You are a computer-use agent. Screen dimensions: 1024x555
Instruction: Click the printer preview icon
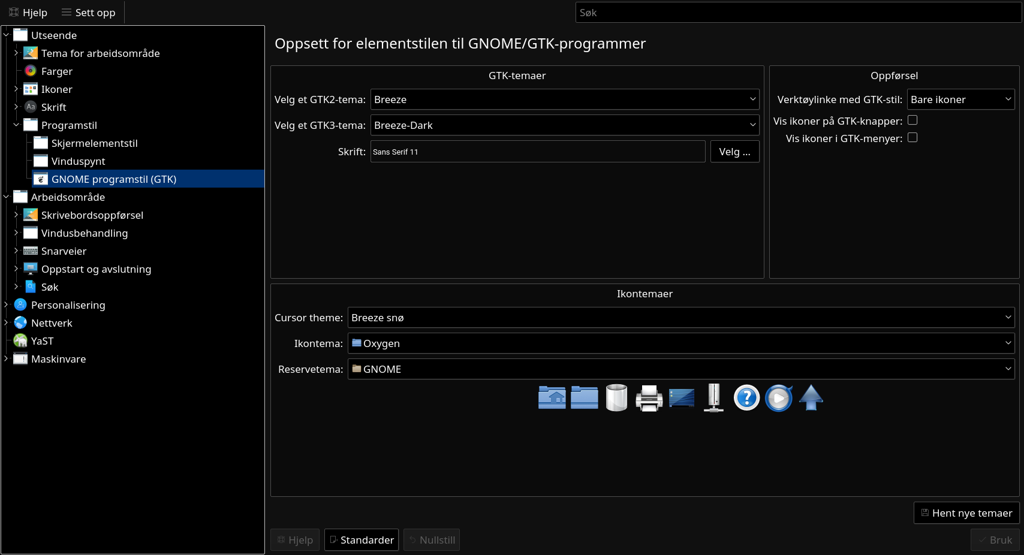[649, 398]
